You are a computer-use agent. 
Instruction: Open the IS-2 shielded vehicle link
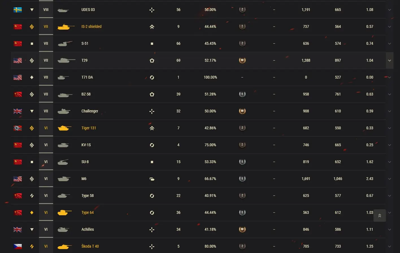click(x=91, y=26)
